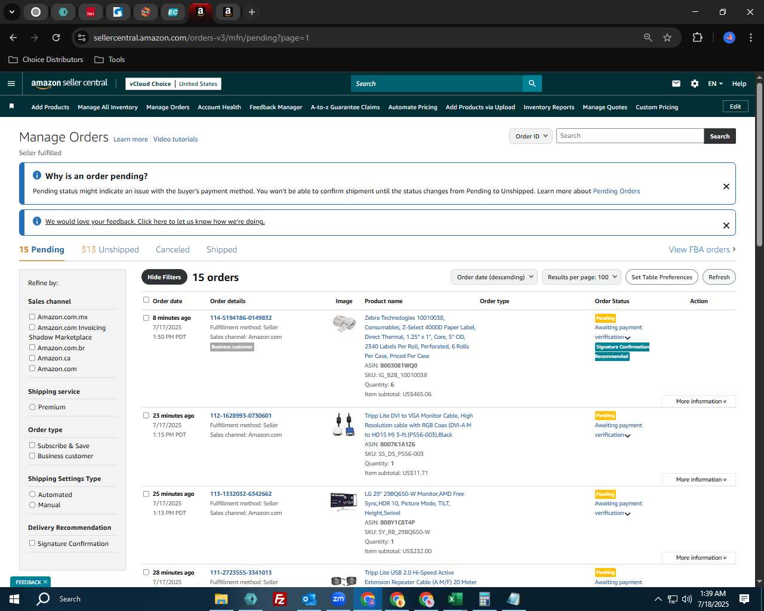Click the zoom magnifier in address bar
The width and height of the screenshot is (764, 611).
(648, 38)
